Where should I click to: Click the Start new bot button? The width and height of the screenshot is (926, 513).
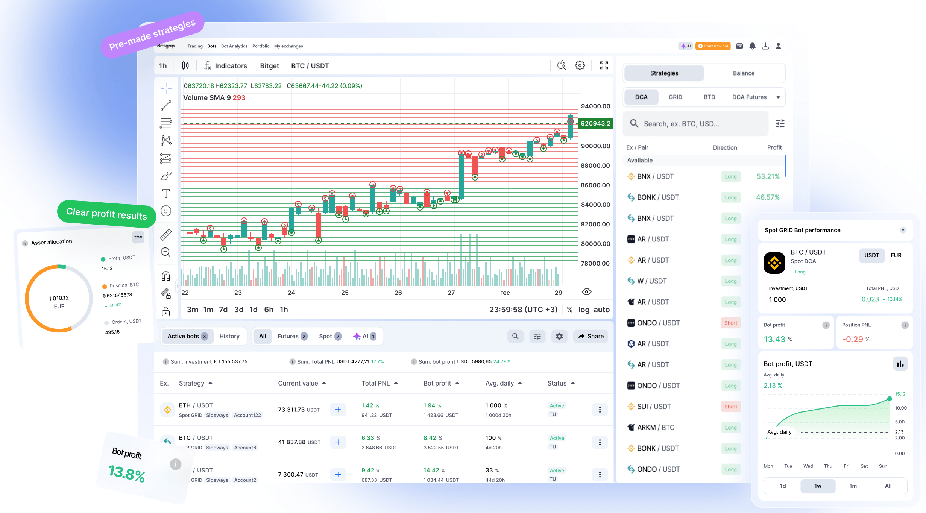pos(713,46)
